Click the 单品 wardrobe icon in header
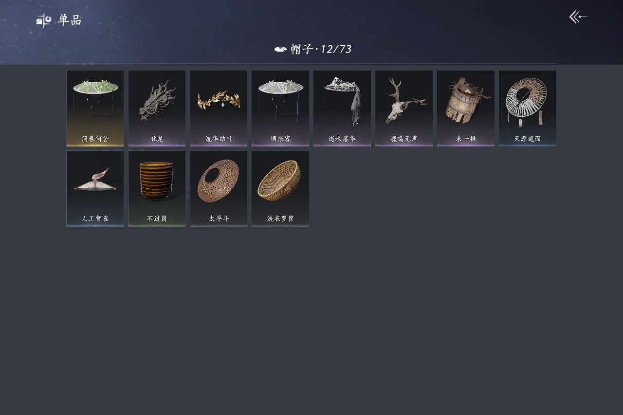623x415 pixels. [44, 20]
